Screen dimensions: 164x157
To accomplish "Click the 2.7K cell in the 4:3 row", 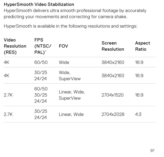I will pyautogui.click(x=8, y=114).
